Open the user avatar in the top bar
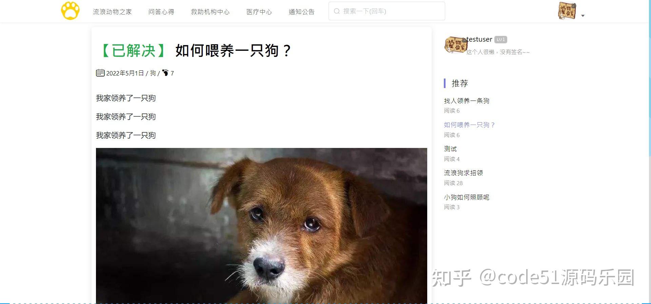 (567, 11)
